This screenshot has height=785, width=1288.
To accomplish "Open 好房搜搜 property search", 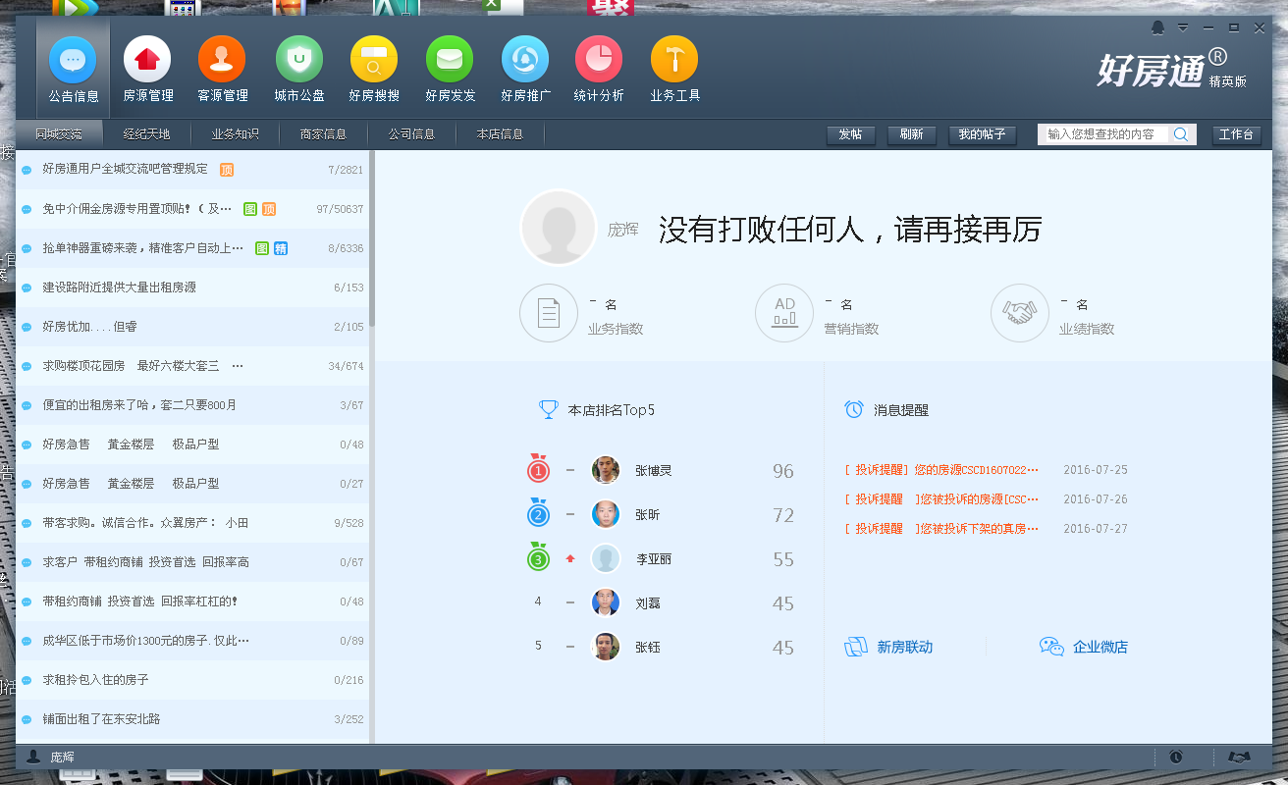I will [374, 69].
